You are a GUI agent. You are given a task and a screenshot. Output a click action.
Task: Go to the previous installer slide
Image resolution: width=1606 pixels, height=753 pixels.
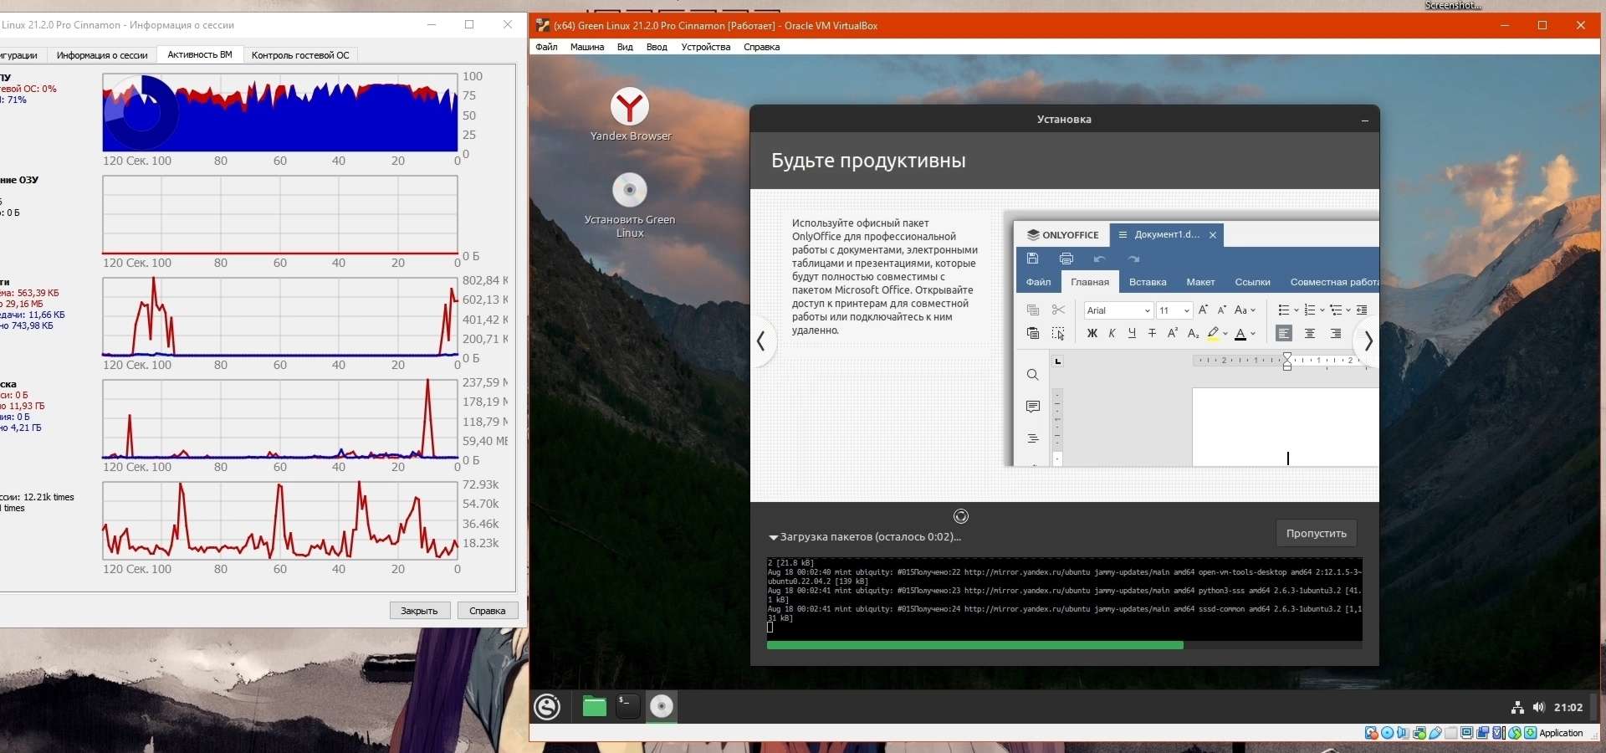pyautogui.click(x=760, y=341)
